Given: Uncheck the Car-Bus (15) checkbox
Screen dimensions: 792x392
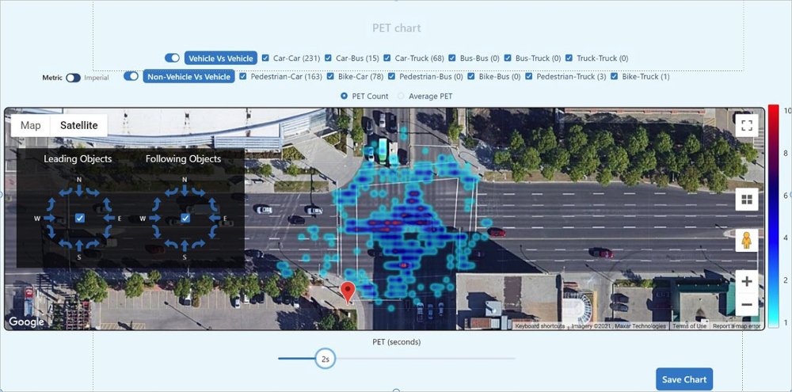Looking at the screenshot, I should point(329,58).
